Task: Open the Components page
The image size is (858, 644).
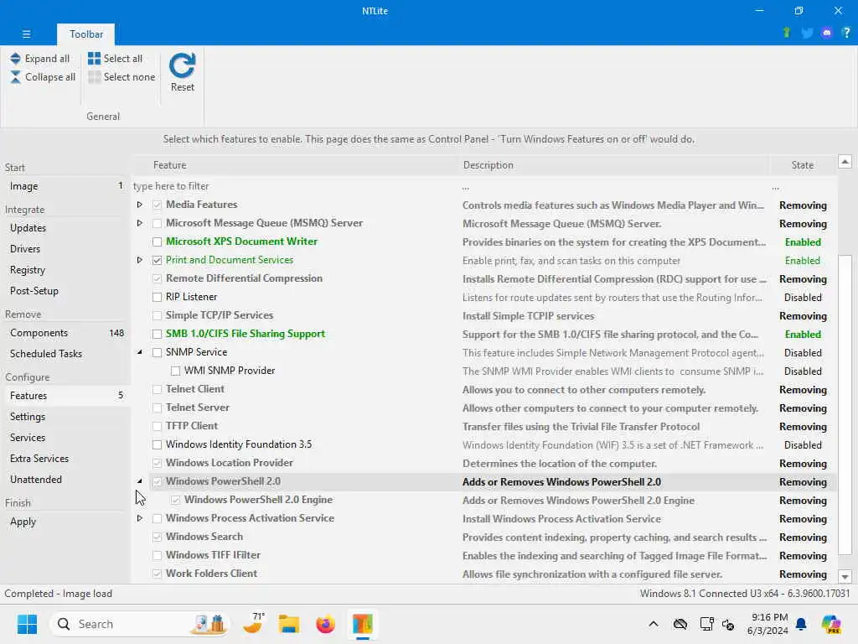Action: pos(65,333)
